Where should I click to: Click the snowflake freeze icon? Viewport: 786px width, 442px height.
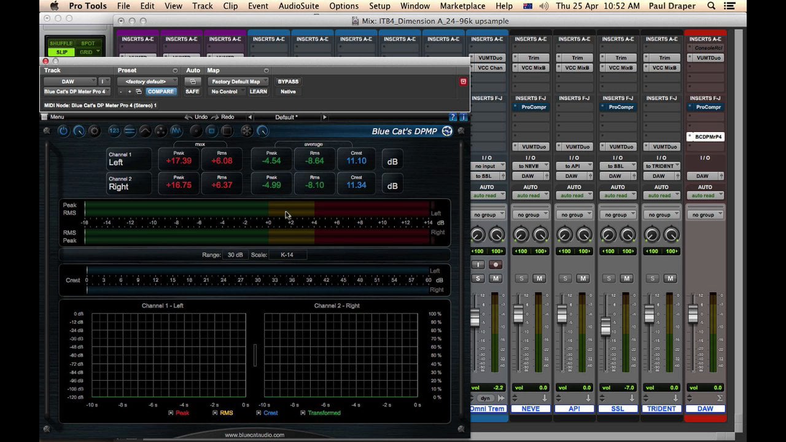pos(246,131)
